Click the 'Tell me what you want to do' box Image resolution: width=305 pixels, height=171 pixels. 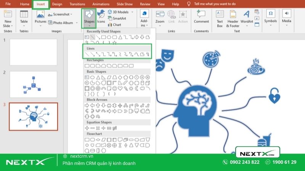click(x=215, y=4)
